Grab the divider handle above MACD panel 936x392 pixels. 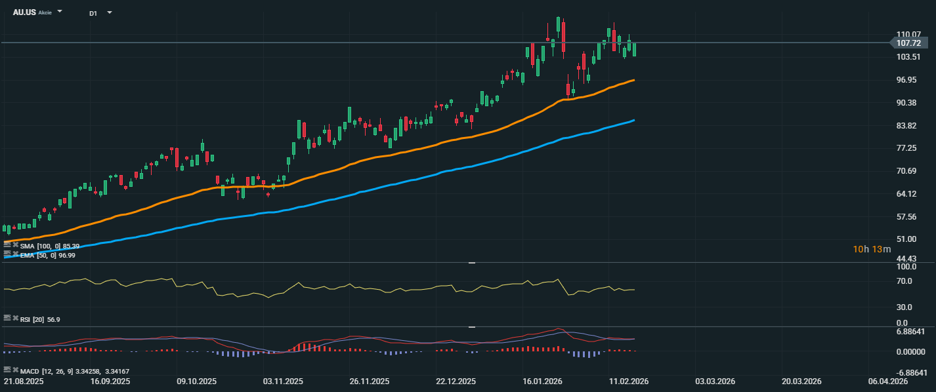[x=471, y=326]
